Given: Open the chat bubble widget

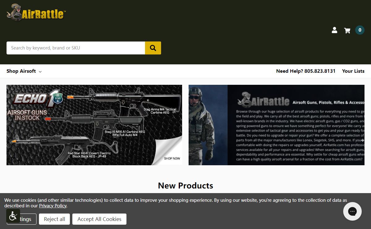Looking at the screenshot, I should (352, 211).
